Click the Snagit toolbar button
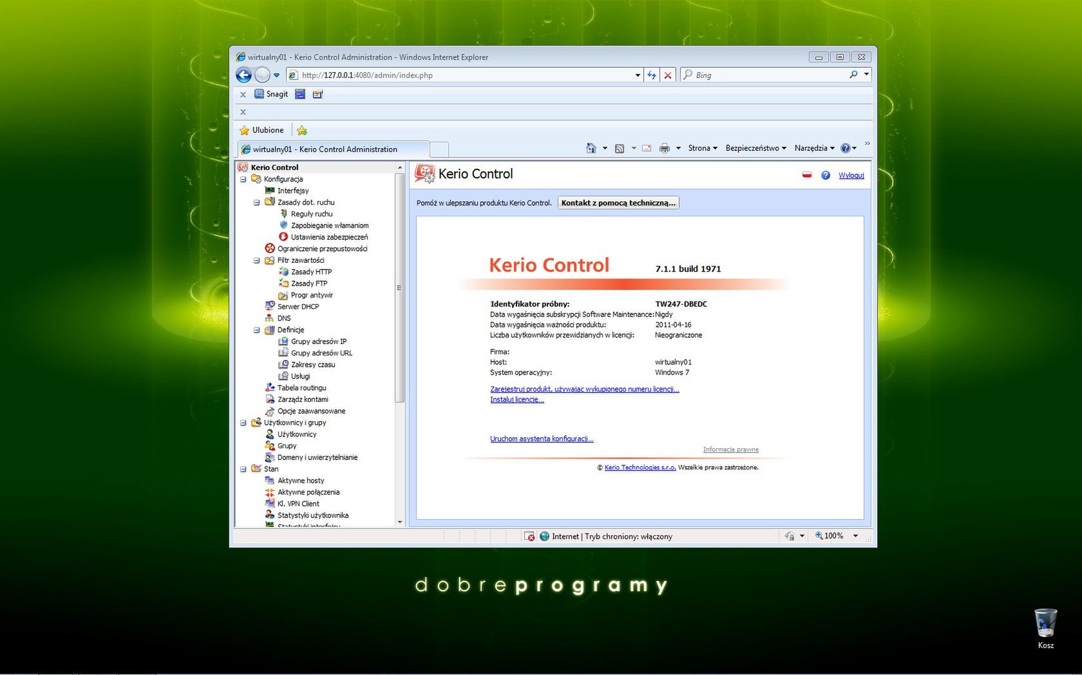 271,94
